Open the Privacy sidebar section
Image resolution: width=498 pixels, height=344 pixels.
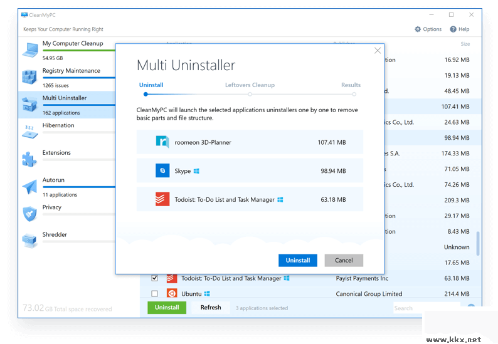click(x=67, y=214)
